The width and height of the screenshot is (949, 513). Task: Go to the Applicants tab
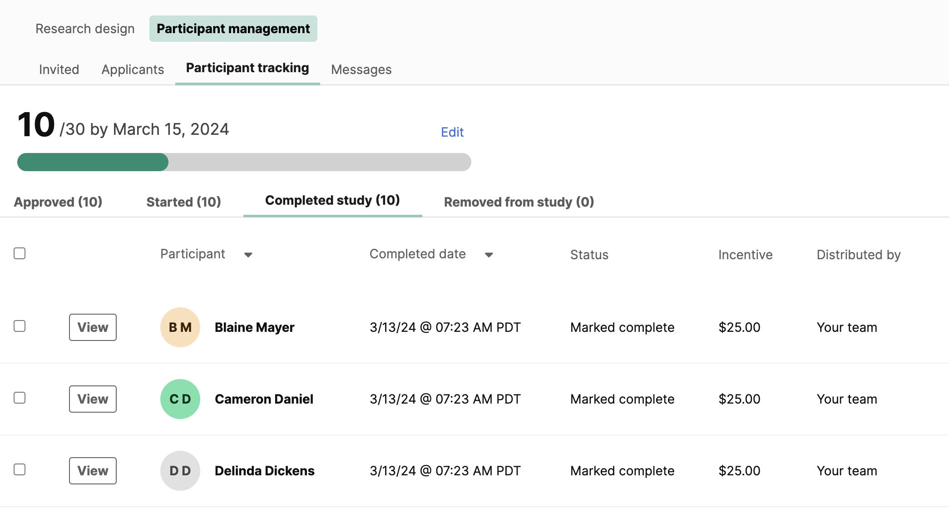click(x=133, y=69)
